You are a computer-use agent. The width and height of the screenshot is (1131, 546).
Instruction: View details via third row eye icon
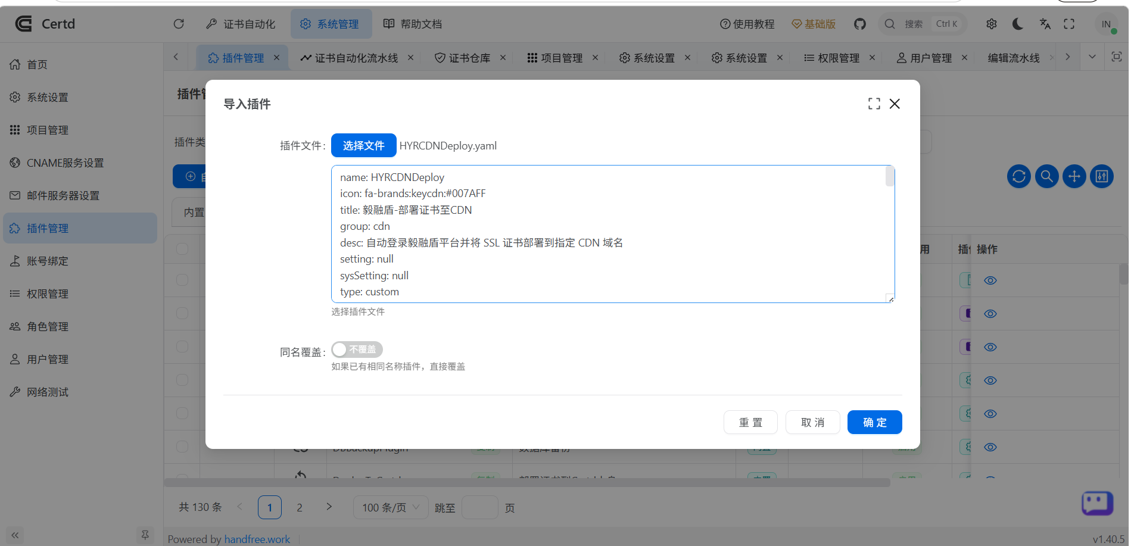pyautogui.click(x=990, y=347)
